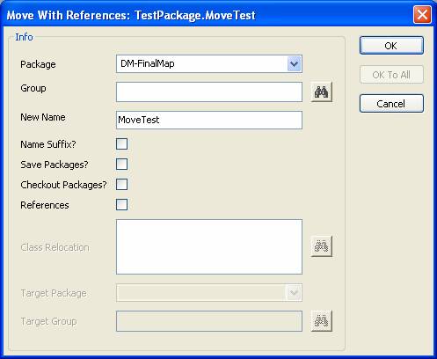The height and width of the screenshot is (359, 437).
Task: Expand the Target Package dropdown arrow
Action: click(294, 292)
